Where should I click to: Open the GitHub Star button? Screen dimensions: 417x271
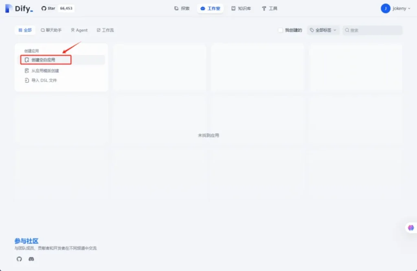[48, 8]
